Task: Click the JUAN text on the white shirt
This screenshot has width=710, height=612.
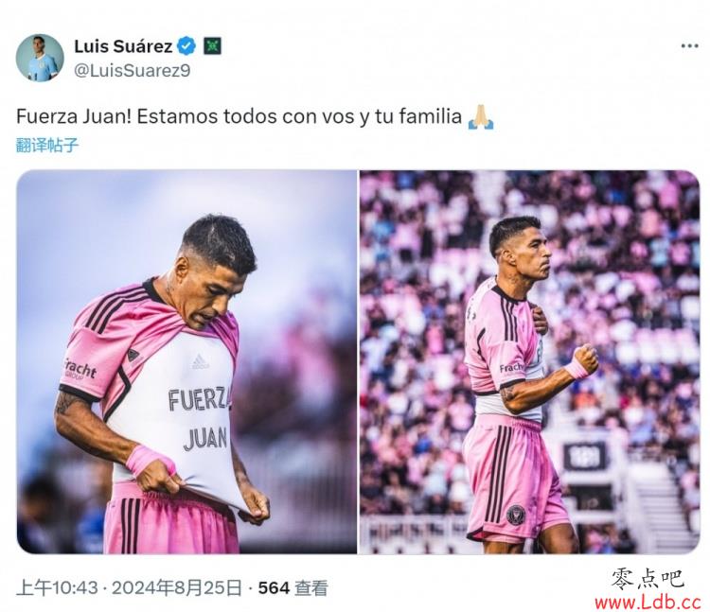Action: pos(205,439)
